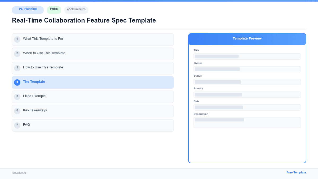Click the Template Preview header
Image resolution: width=318 pixels, height=179 pixels.
click(x=247, y=38)
